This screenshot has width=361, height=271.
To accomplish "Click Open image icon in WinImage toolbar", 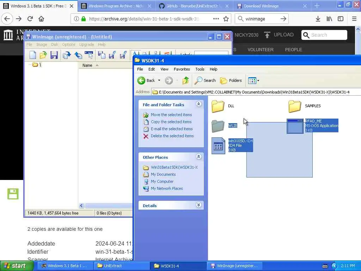I will pos(43,55).
